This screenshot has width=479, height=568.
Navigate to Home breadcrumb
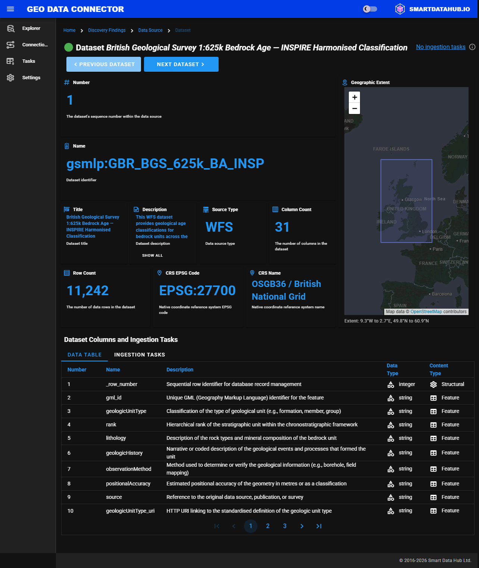(69, 30)
